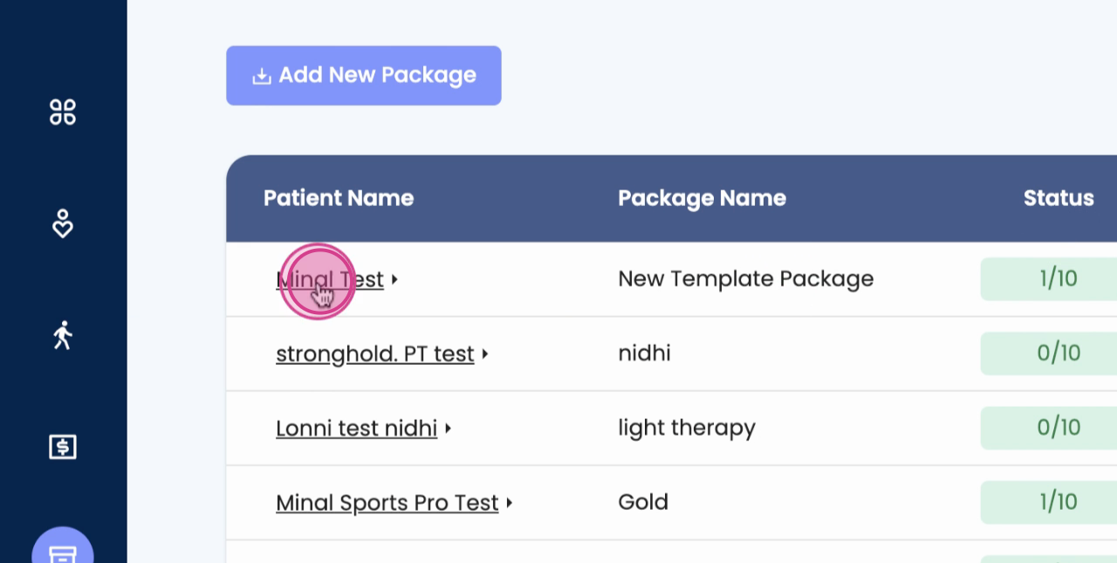Viewport: 1117px width, 563px height.
Task: Select the highlighted packages archive icon
Action: click(x=63, y=553)
